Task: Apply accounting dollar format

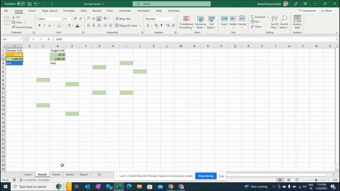Action: (x=148, y=25)
